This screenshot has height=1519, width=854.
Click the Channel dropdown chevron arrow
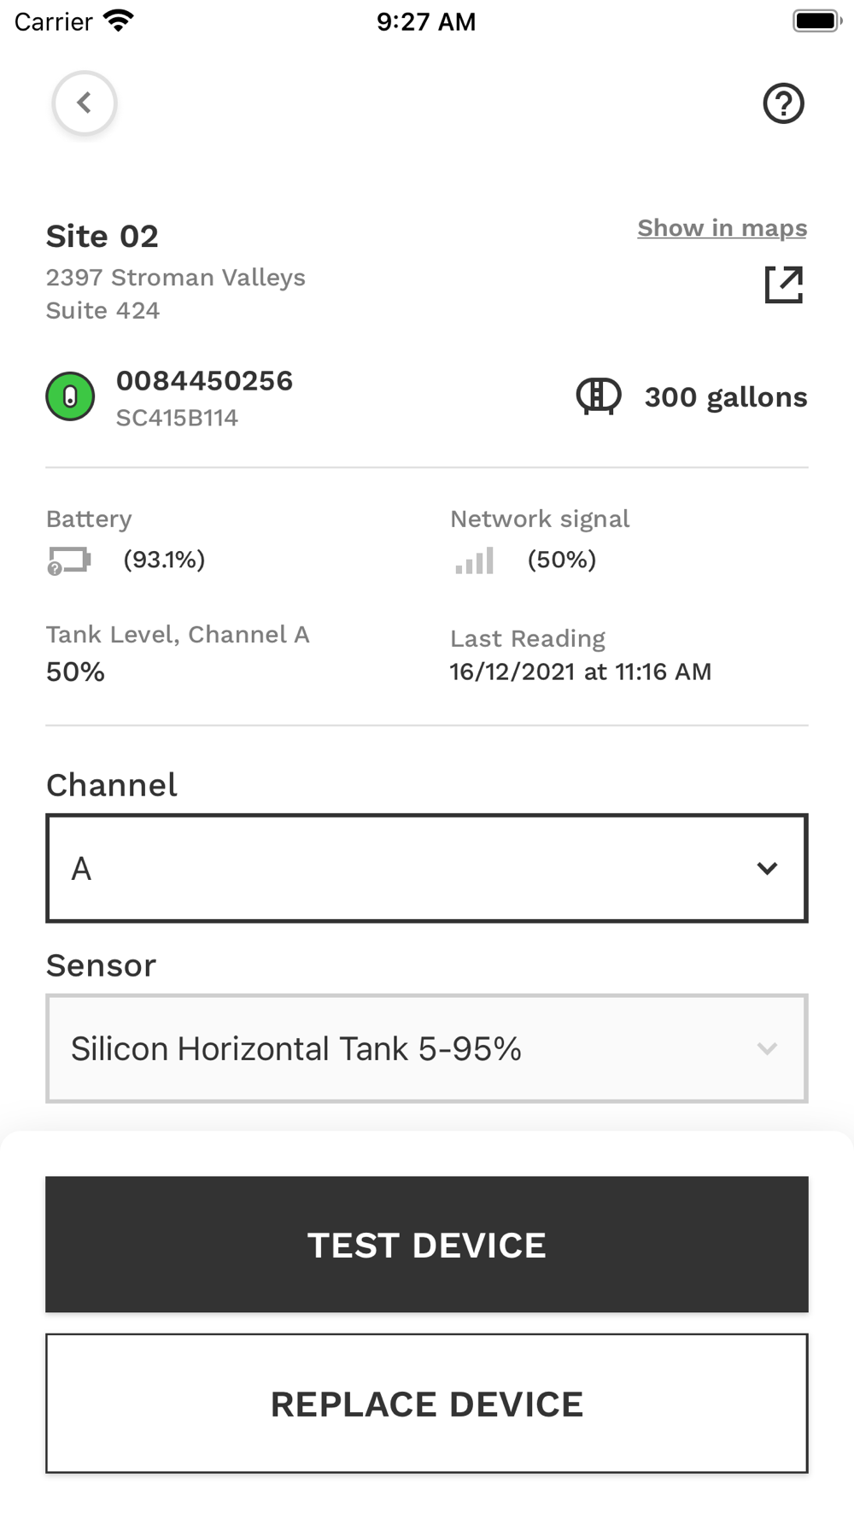[767, 869]
